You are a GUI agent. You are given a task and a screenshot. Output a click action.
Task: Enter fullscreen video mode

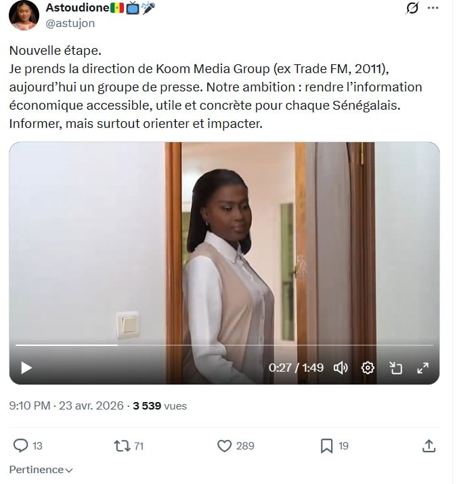coord(423,368)
